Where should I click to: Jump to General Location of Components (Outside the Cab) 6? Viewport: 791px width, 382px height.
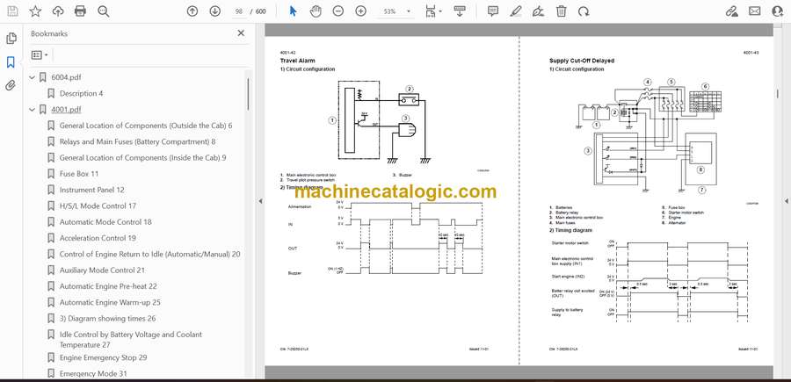pyautogui.click(x=146, y=126)
